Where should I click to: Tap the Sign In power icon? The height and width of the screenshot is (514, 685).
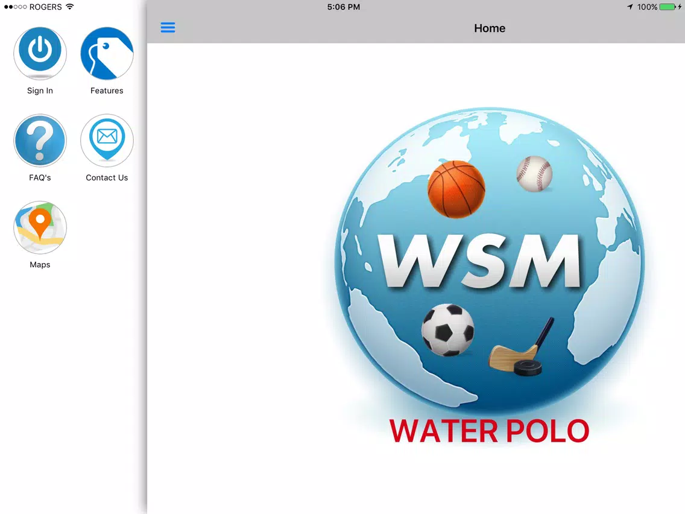40,53
